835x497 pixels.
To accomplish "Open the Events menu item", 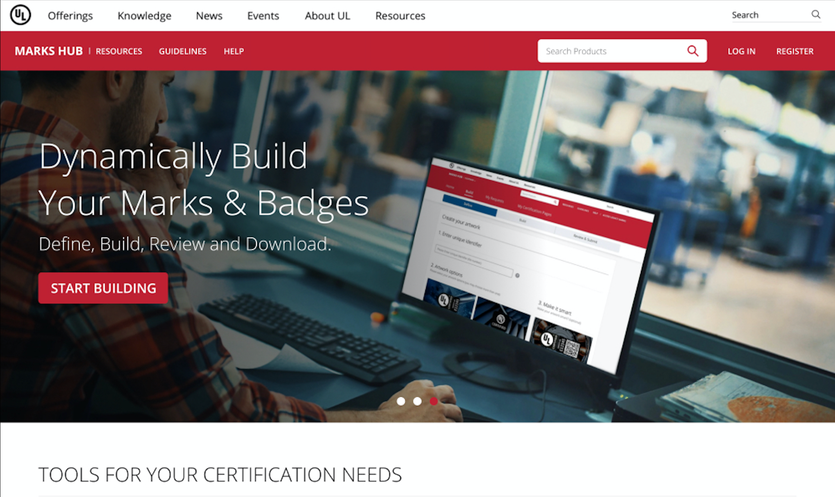I will [x=263, y=16].
